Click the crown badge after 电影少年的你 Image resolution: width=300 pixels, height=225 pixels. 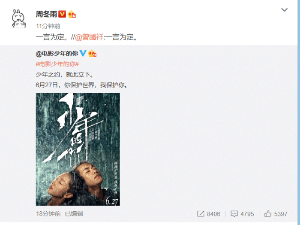click(x=92, y=53)
